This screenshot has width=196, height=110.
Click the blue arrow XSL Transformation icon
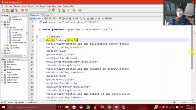pos(111,18)
